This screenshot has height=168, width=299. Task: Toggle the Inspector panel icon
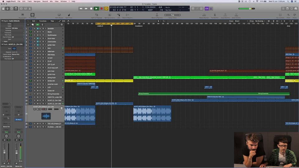[7, 9]
